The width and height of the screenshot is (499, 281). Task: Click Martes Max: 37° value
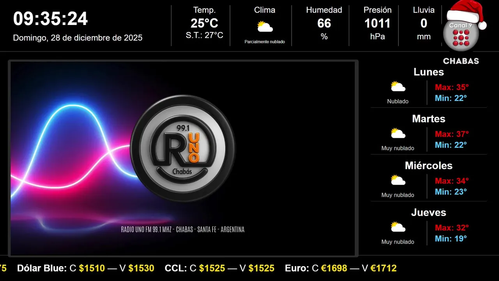tap(452, 134)
